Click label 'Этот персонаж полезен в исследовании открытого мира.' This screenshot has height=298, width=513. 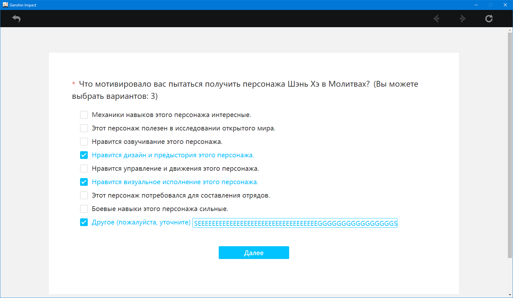[x=183, y=128]
